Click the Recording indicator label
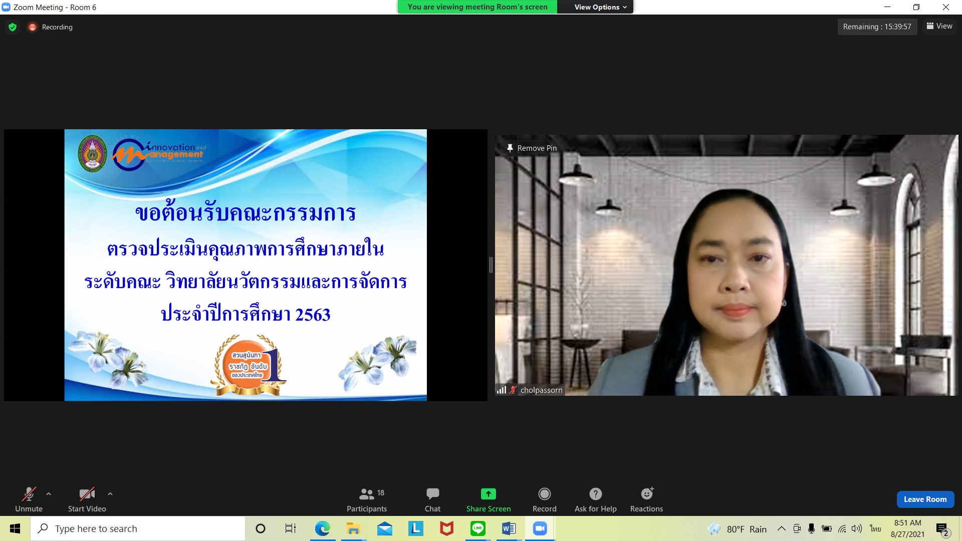The width and height of the screenshot is (962, 541). click(57, 27)
